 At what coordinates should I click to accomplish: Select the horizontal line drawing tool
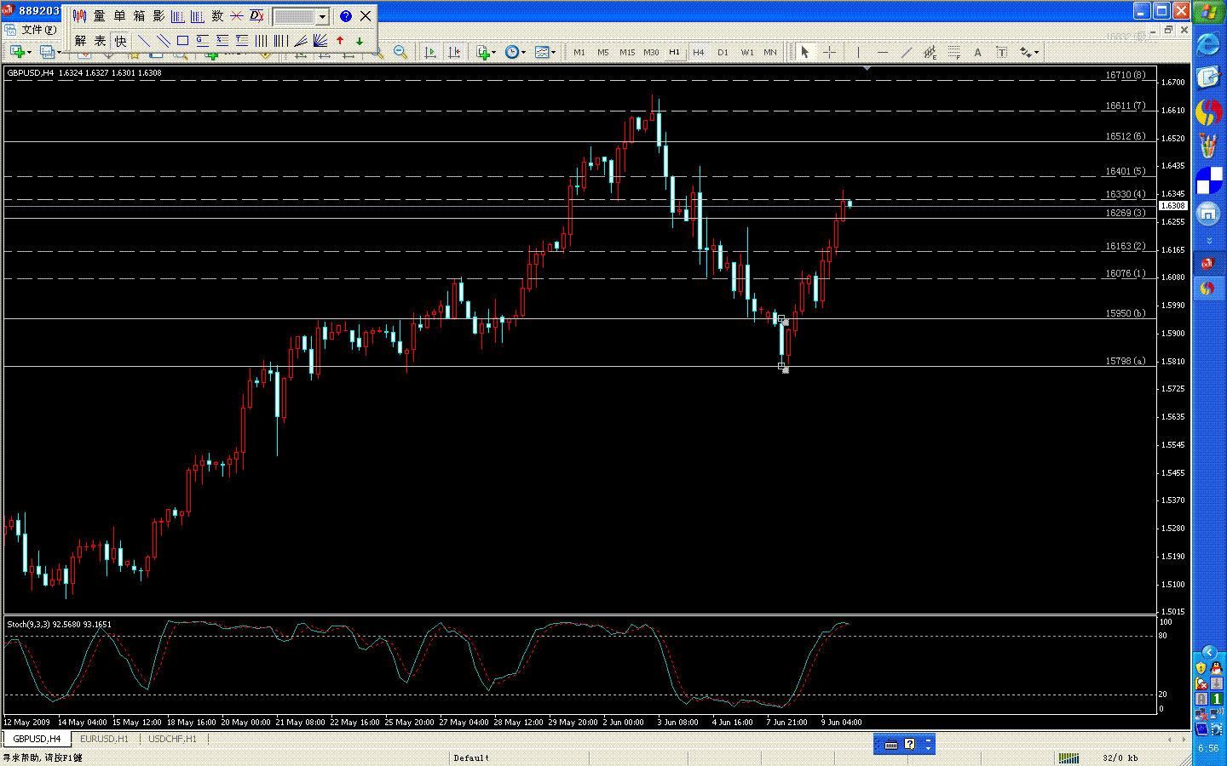(x=883, y=52)
